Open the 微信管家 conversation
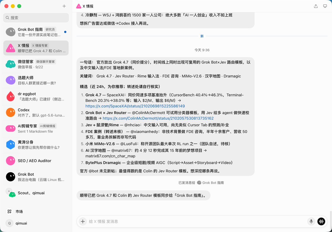332x232 pixels. pos(36,64)
